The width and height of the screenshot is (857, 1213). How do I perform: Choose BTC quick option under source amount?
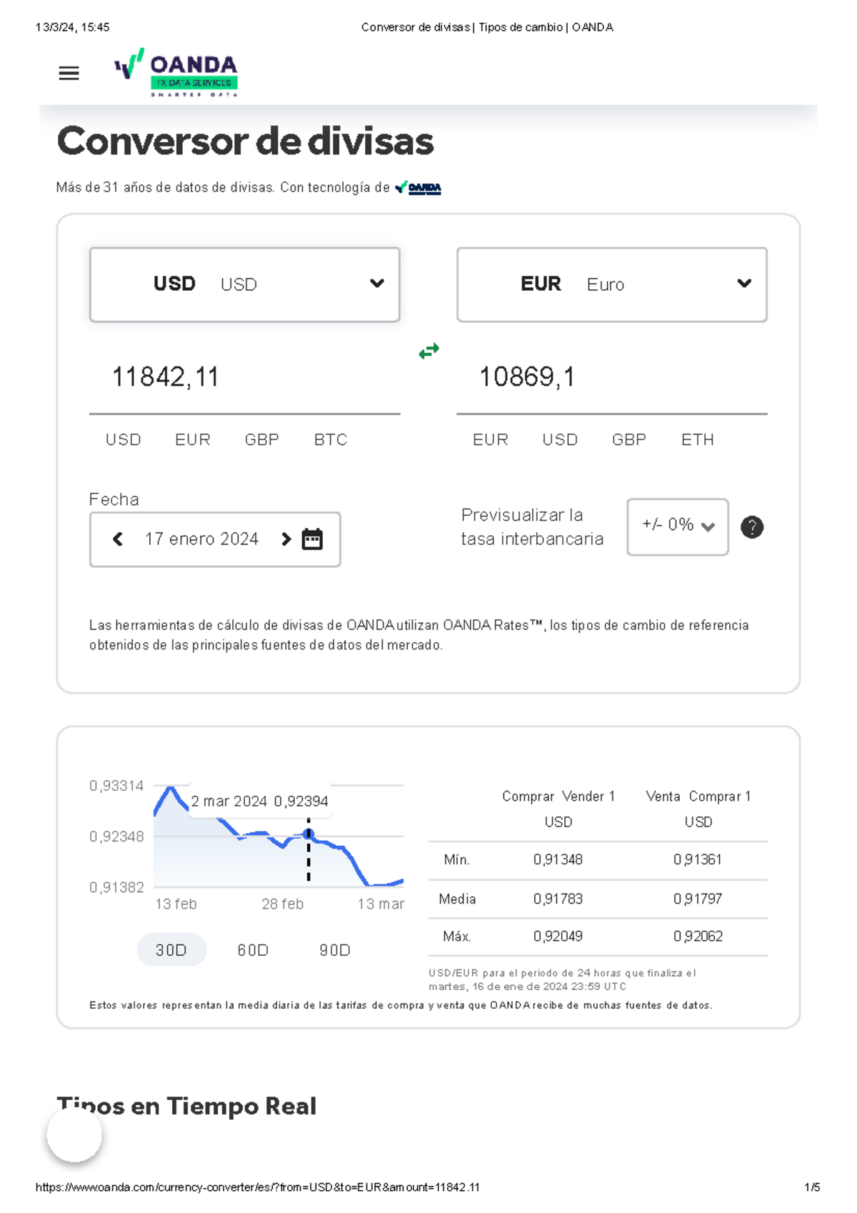tap(331, 440)
